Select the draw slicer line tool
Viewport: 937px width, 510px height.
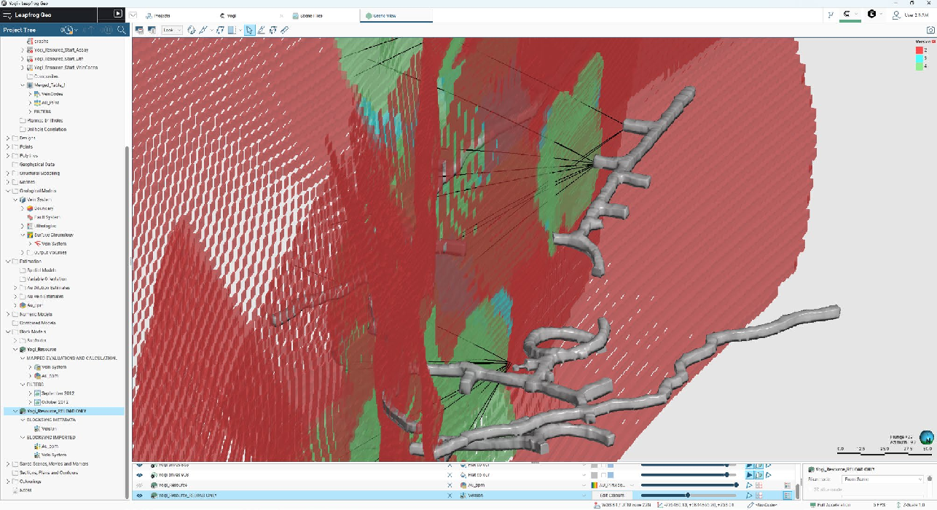(204, 30)
